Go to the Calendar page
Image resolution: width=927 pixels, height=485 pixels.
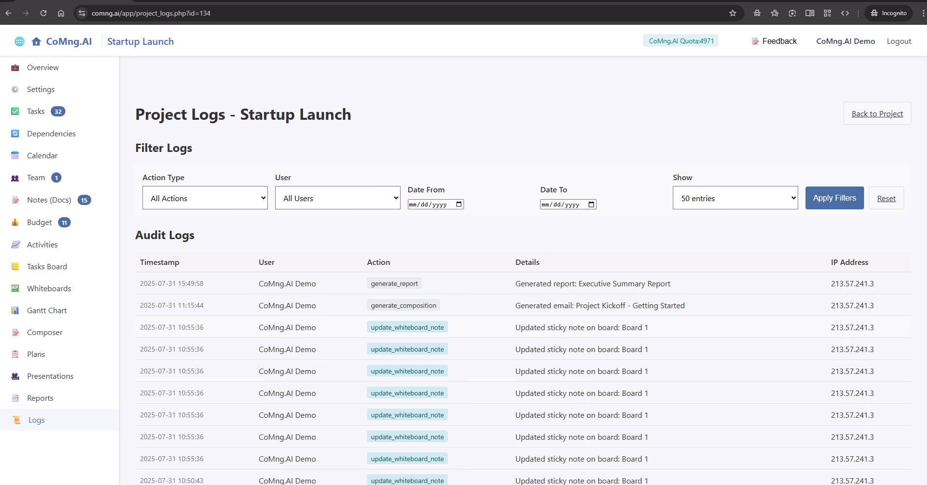click(42, 156)
